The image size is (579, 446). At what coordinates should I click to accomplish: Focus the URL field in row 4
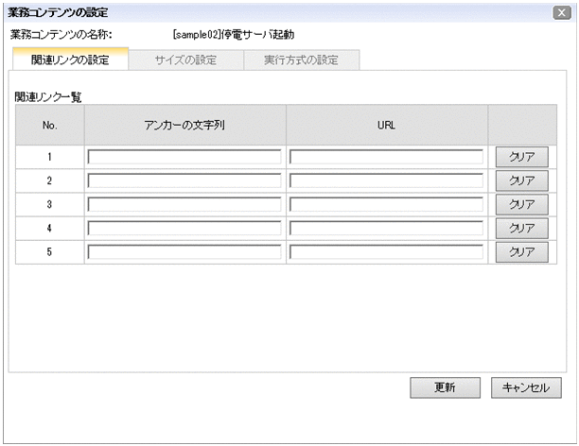[386, 228]
